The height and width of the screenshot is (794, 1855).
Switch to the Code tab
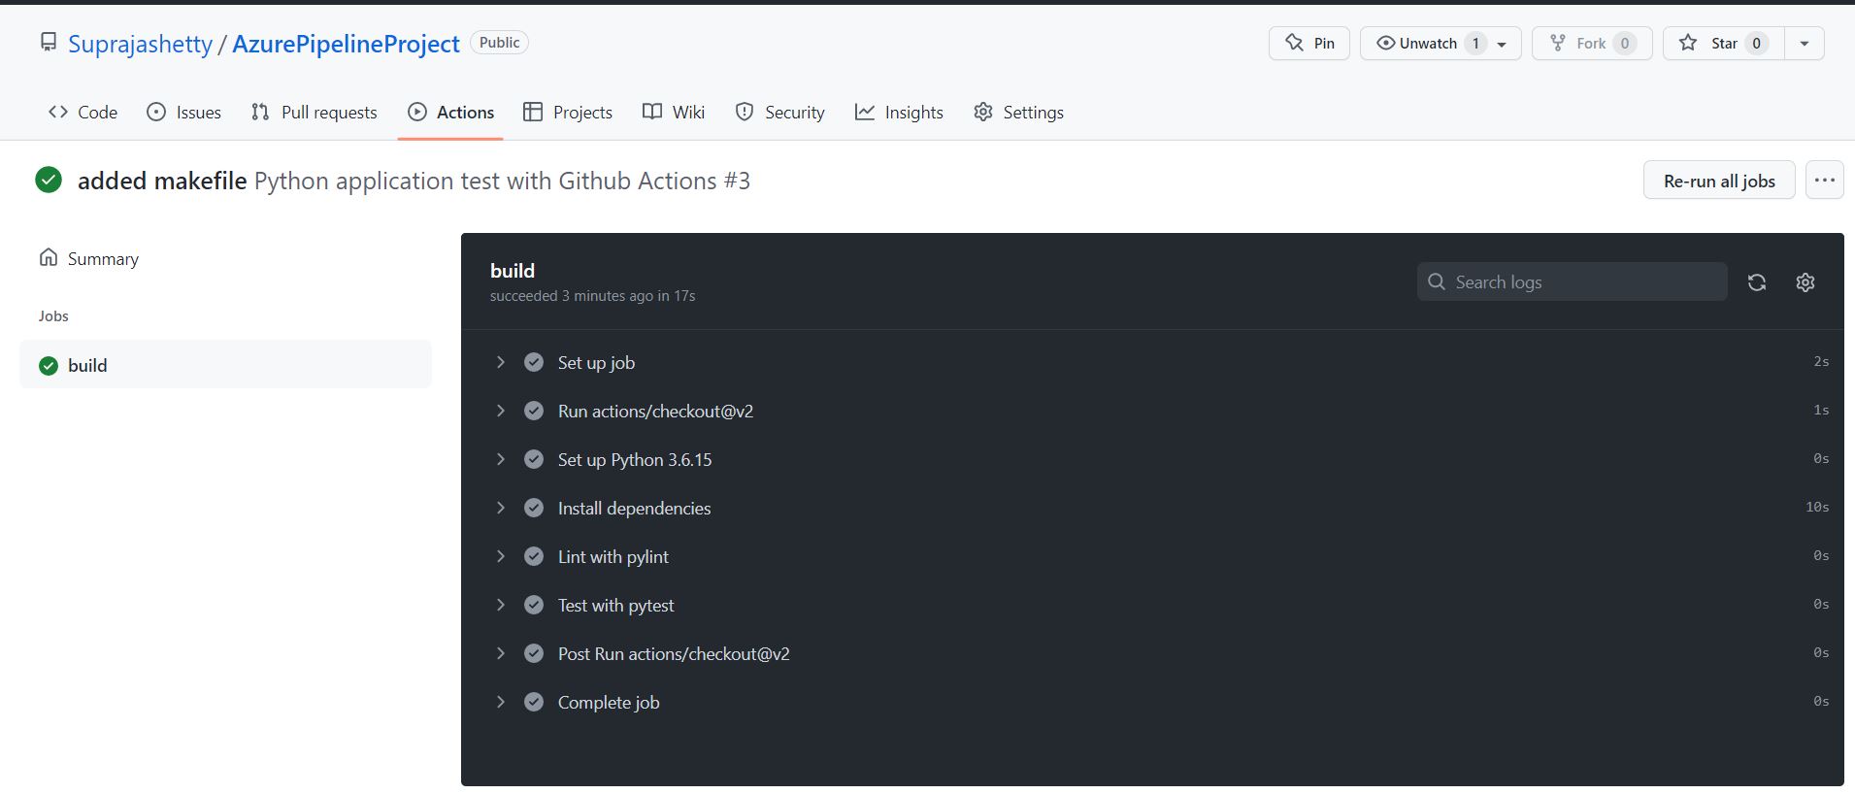tap(83, 112)
